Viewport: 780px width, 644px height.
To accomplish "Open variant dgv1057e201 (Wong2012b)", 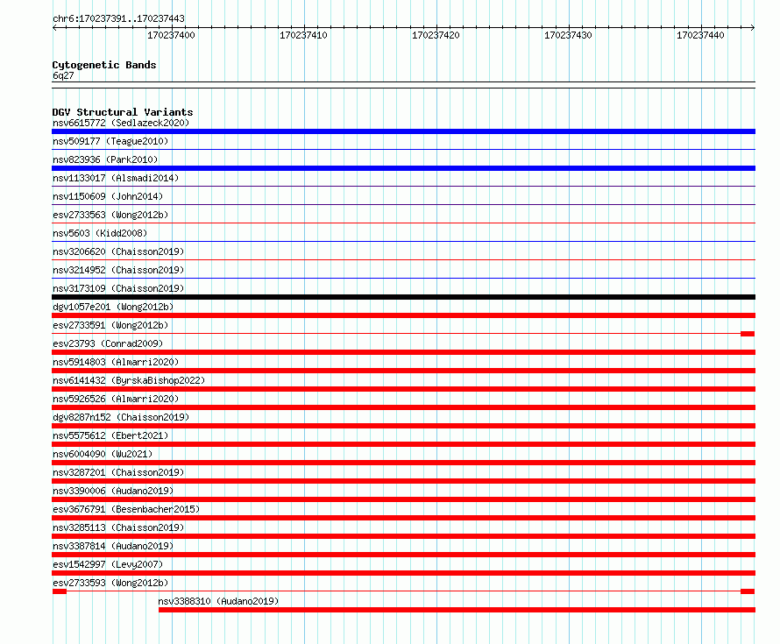I will pos(113,307).
